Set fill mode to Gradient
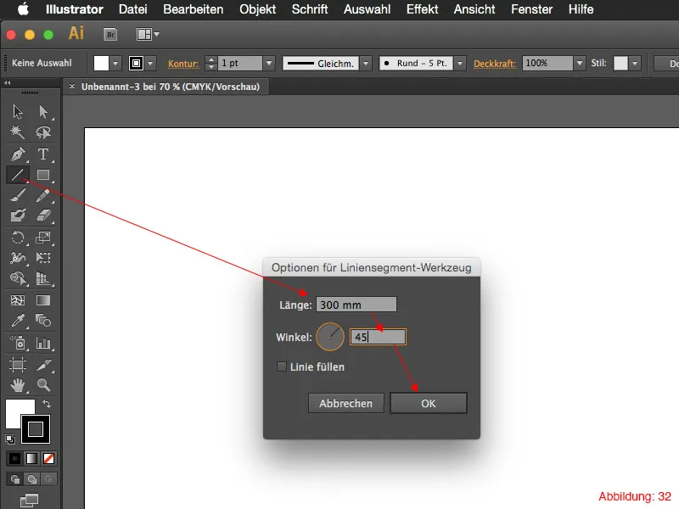The image size is (679, 509). 31,458
